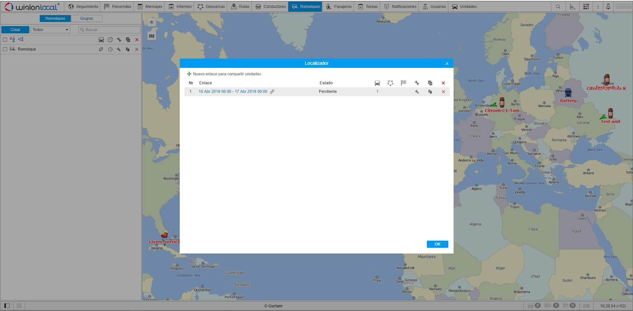Click the map layers icon on the map
The image size is (633, 311).
tap(152, 36)
